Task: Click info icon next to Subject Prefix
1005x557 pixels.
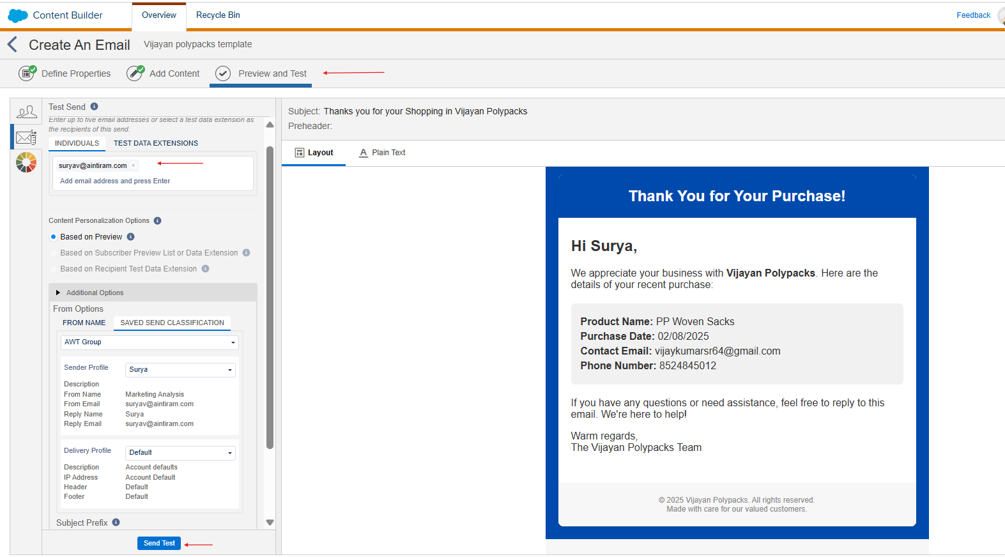Action: (116, 523)
